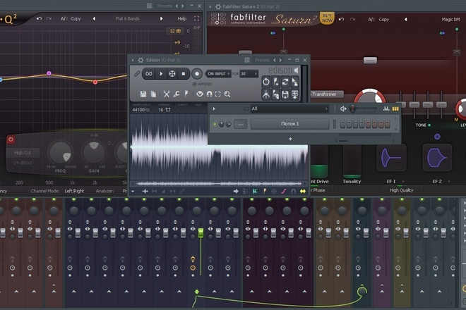The height and width of the screenshot is (310, 466).
Task: Click the Left/Right channel mode selector
Action: tap(74, 191)
